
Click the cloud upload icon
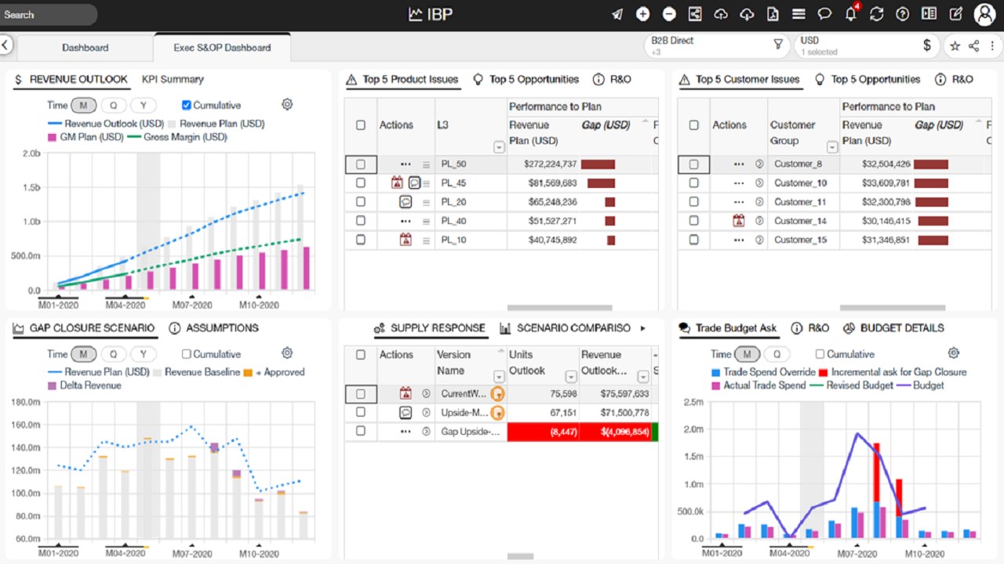(x=721, y=14)
